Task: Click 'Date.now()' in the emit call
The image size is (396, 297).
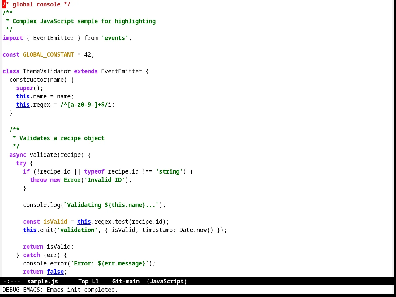Action: [x=196, y=230]
